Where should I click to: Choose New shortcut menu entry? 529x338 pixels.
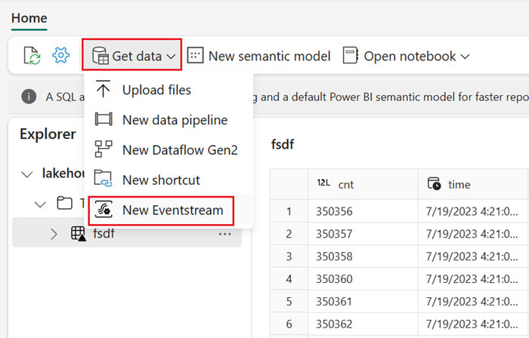pyautogui.click(x=160, y=180)
